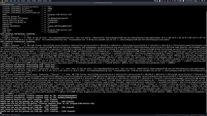Click '(1m0s elapsed)' nat_gateway line
Viewport: 207px width, 116px height.
click(38, 111)
